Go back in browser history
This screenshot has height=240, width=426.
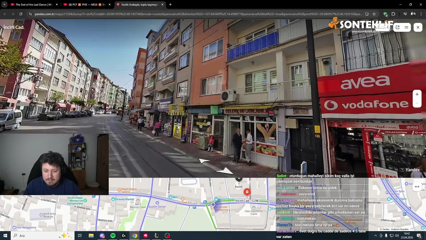point(5,14)
